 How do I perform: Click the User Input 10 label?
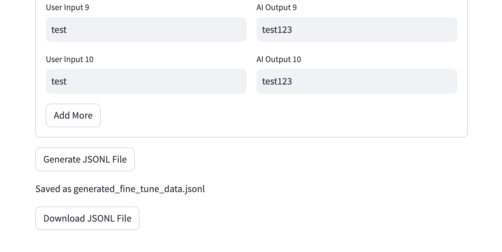[x=70, y=59]
